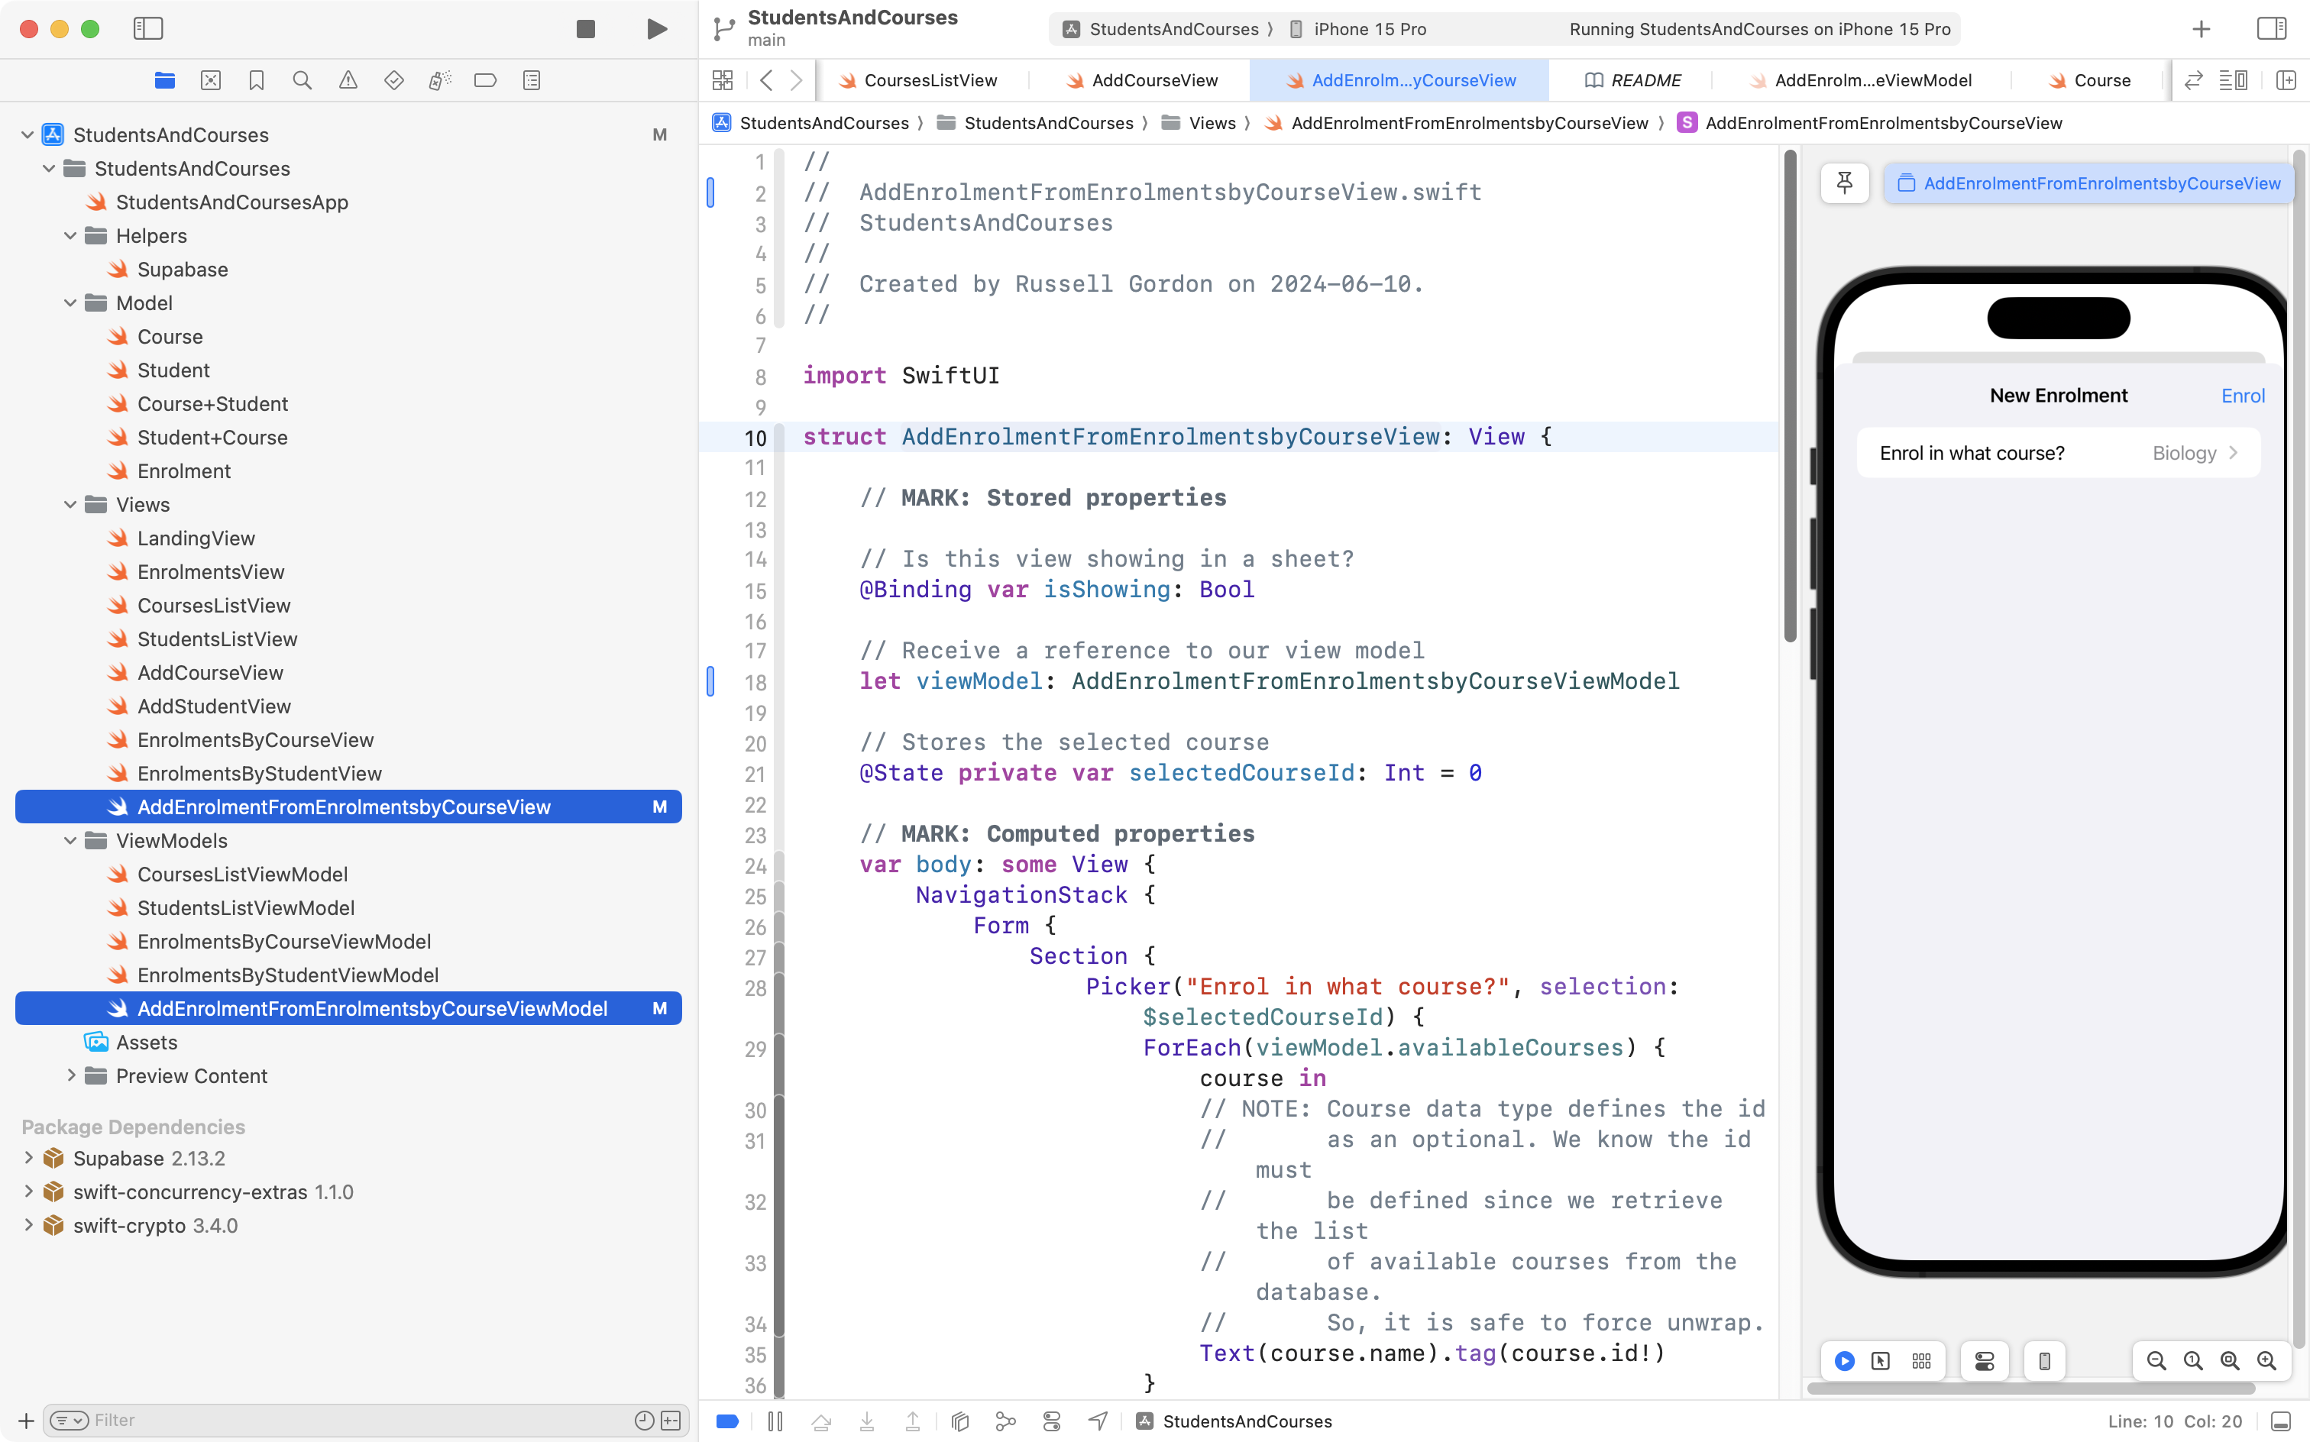Open the Search navigator

302,80
